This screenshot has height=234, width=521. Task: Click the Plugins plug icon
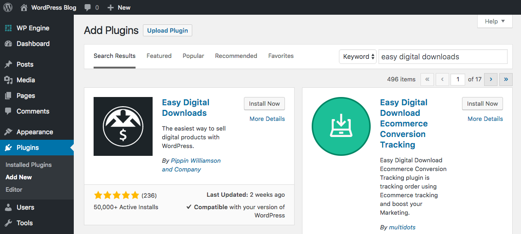8,148
